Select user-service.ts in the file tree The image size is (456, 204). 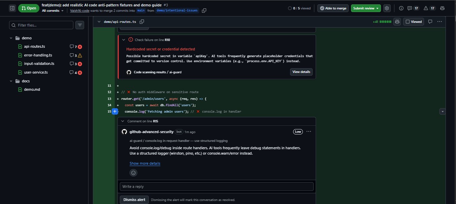36,72
